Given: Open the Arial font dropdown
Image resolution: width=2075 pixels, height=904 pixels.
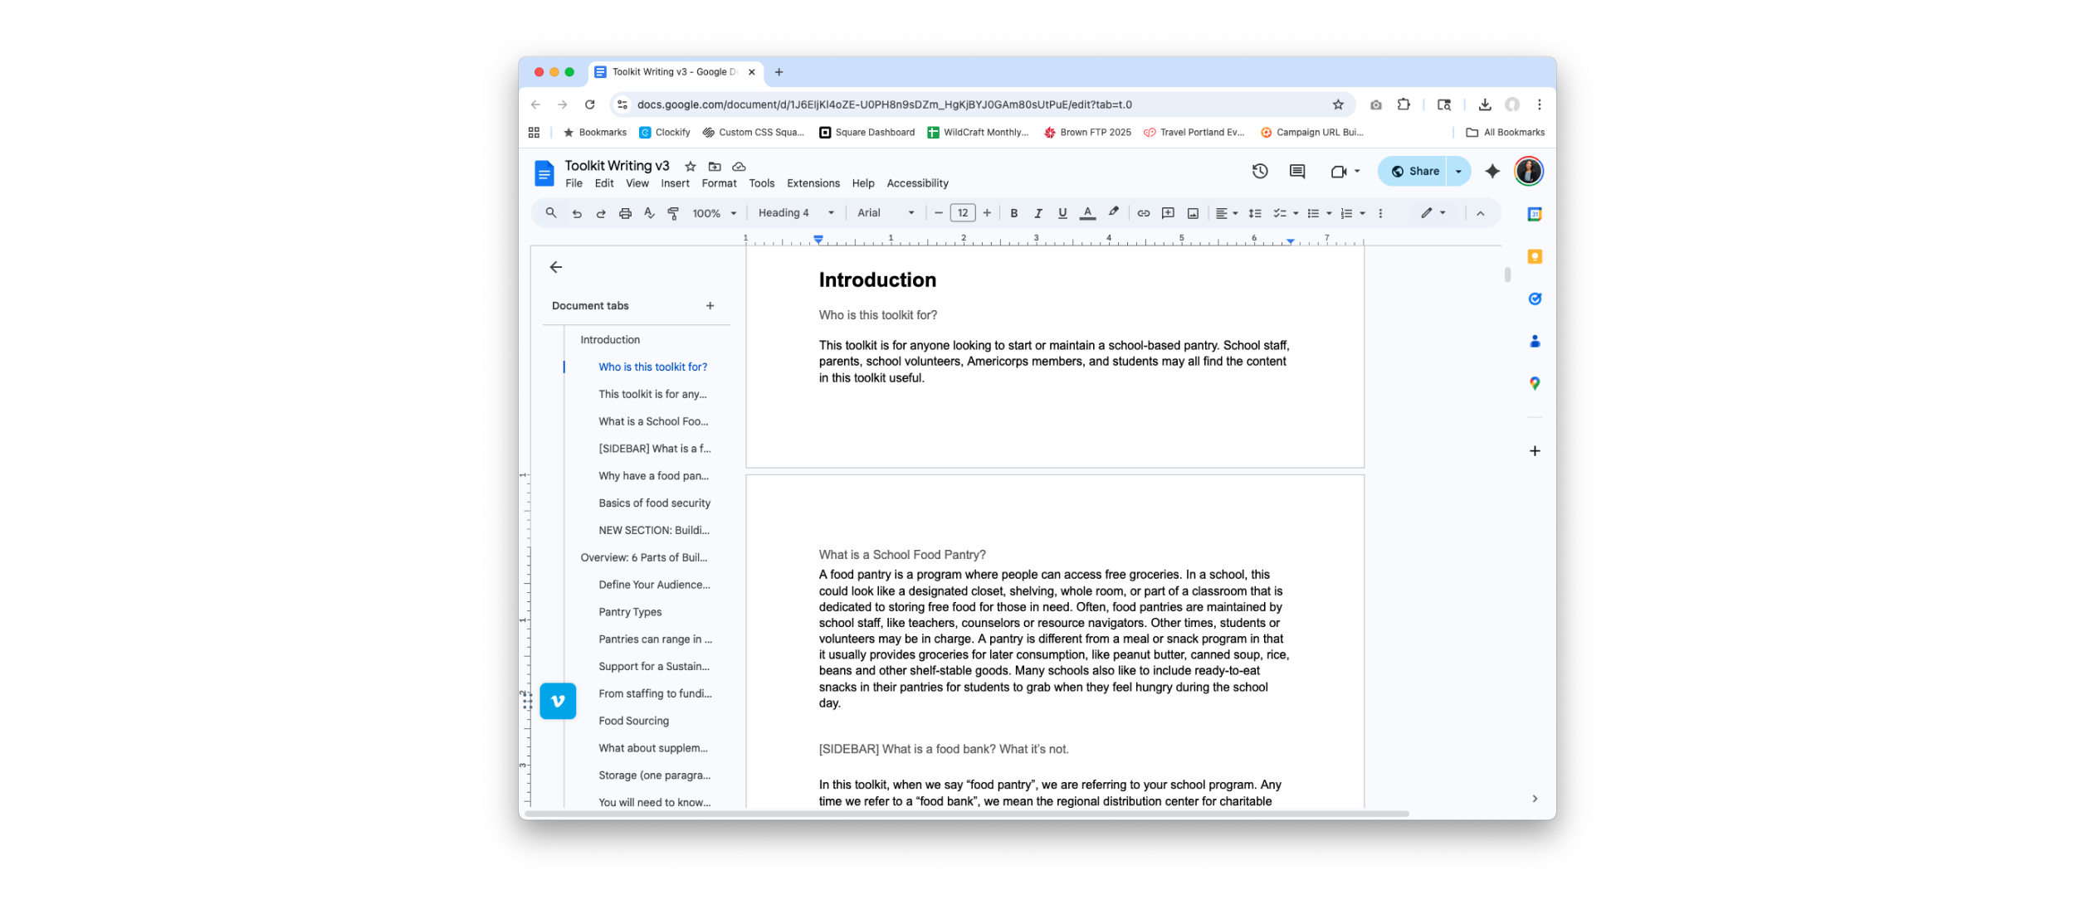Looking at the screenshot, I should tap(885, 213).
